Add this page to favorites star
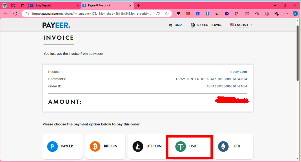 167,13
